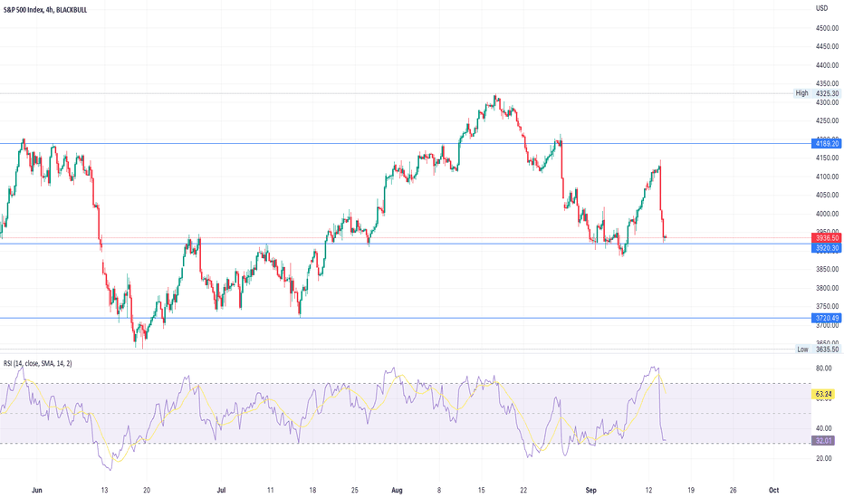Select the High label tag

point(802,93)
